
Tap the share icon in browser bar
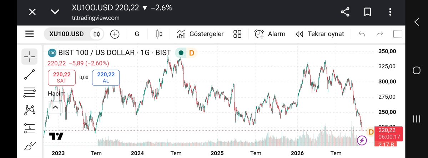[345, 12]
